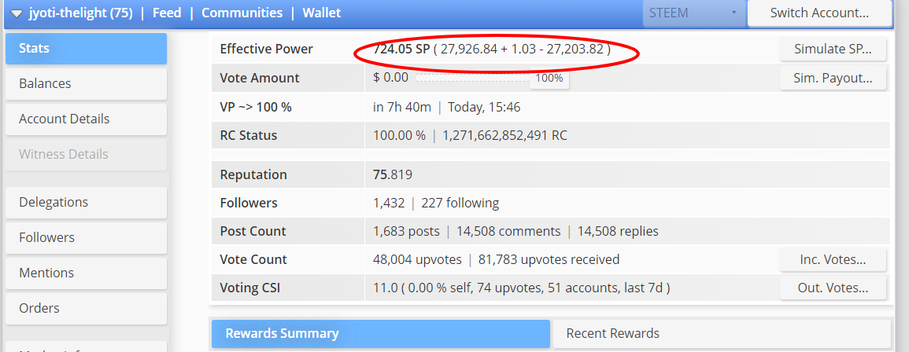Go to Communities link
The width and height of the screenshot is (909, 352).
tap(242, 13)
